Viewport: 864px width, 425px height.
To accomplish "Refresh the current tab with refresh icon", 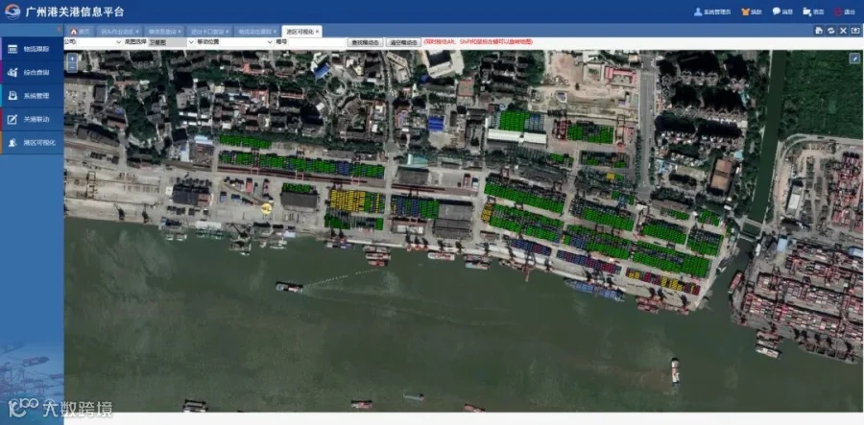I will 831,31.
